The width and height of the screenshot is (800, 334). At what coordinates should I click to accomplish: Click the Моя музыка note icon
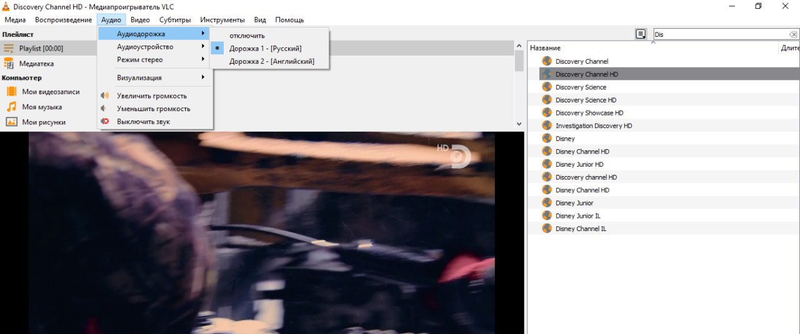tap(11, 107)
